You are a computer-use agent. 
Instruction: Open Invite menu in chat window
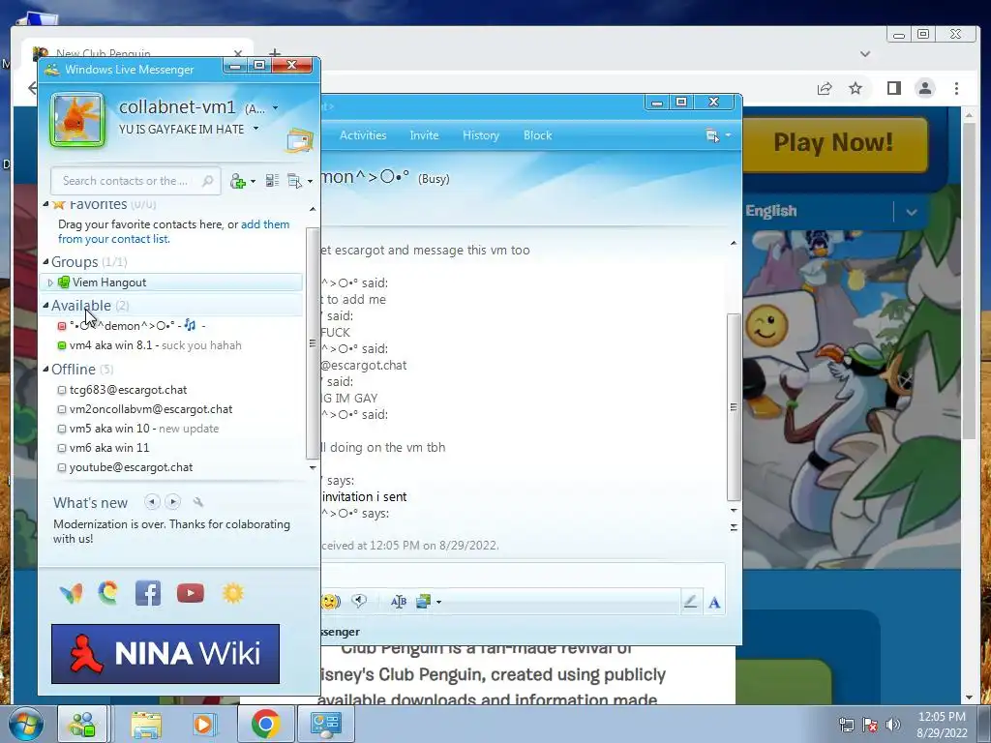(424, 135)
